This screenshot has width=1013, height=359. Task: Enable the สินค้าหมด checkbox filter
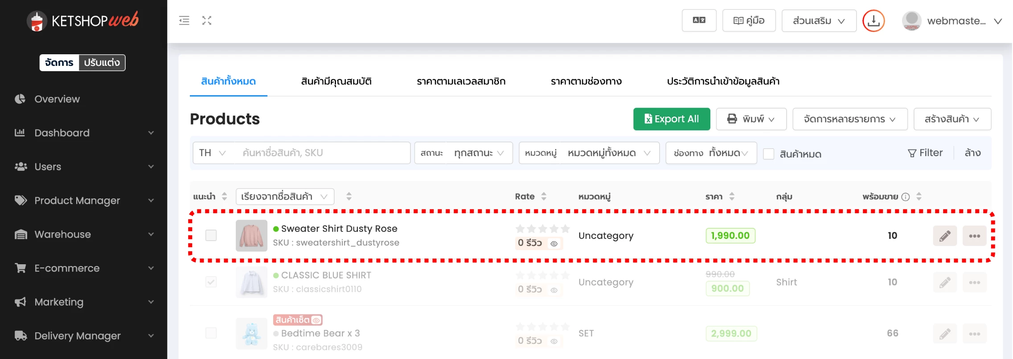click(x=768, y=154)
